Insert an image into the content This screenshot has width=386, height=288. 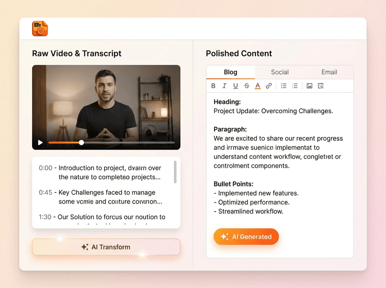pos(310,86)
